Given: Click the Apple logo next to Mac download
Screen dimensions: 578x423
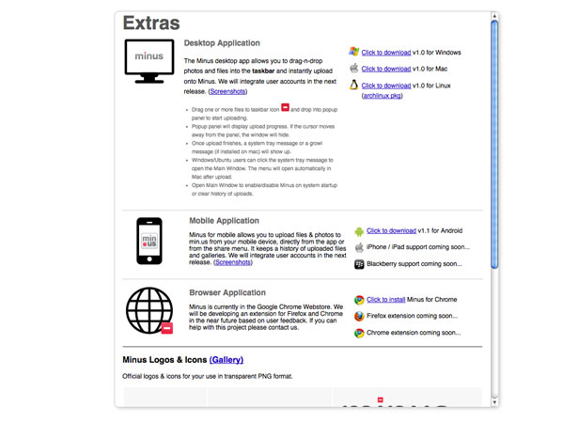Looking at the screenshot, I should (x=354, y=69).
